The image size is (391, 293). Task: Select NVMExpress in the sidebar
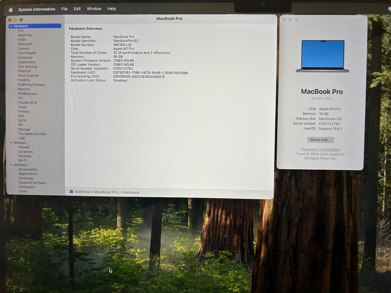point(27,94)
